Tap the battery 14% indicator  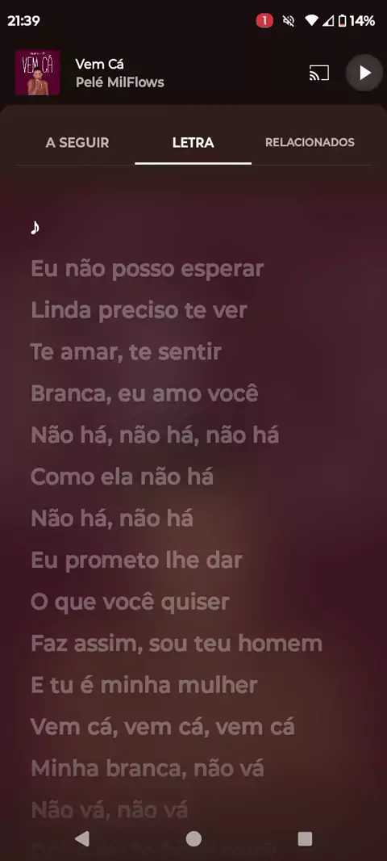pyautogui.click(x=356, y=21)
